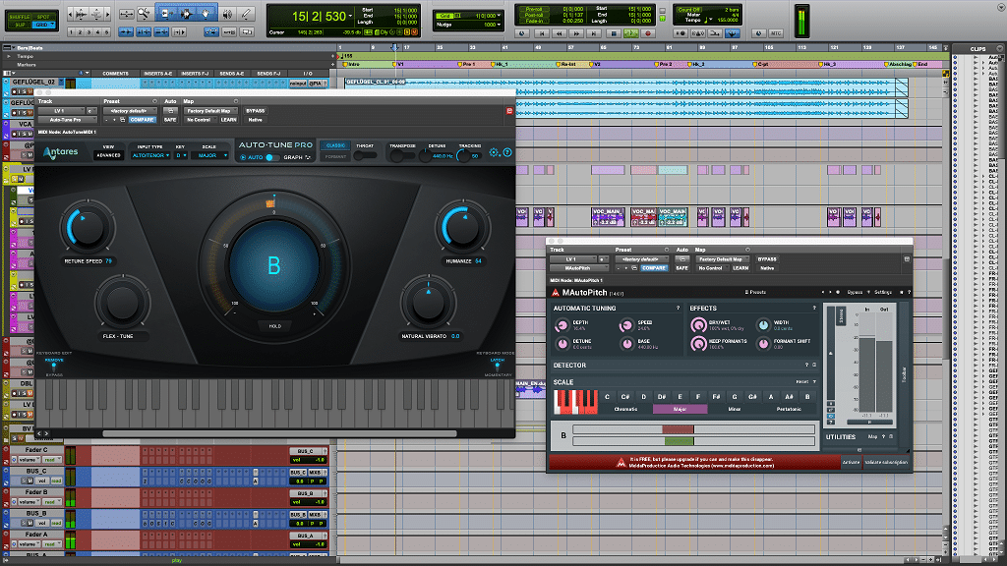
Task: Click the transport Rewind button
Action: [560, 32]
